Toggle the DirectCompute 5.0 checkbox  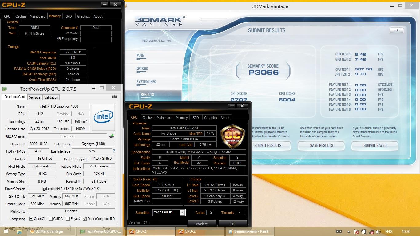[85, 219]
